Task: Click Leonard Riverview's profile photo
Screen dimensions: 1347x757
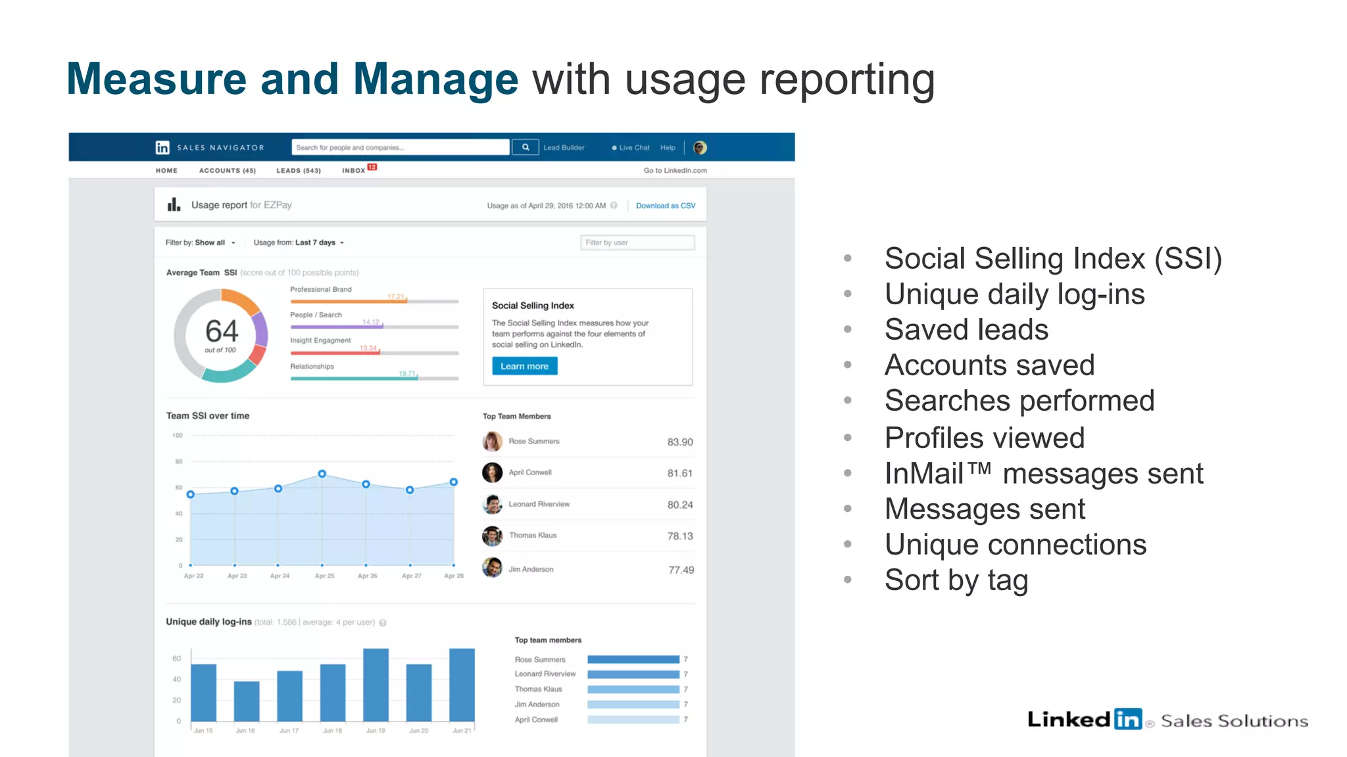Action: tap(492, 504)
